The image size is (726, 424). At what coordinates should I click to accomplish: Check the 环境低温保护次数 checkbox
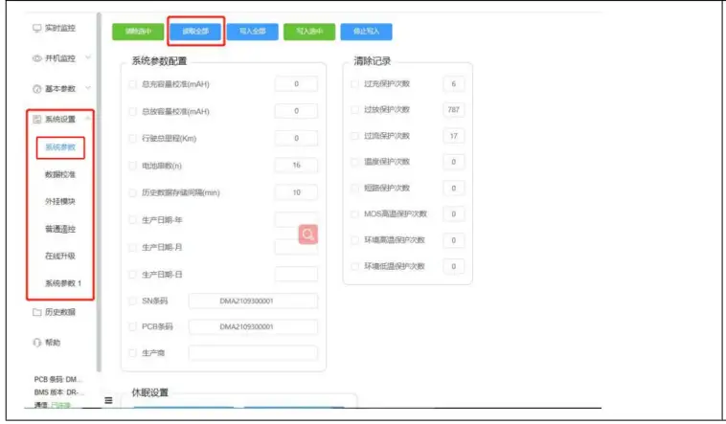click(x=354, y=266)
